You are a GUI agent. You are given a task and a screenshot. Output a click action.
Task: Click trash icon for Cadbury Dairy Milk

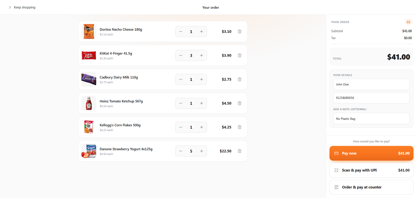tap(240, 79)
